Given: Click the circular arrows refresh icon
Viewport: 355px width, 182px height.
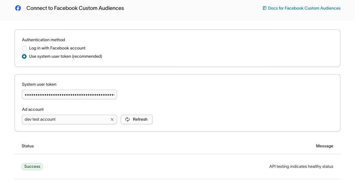Looking at the screenshot, I should [x=128, y=119].
